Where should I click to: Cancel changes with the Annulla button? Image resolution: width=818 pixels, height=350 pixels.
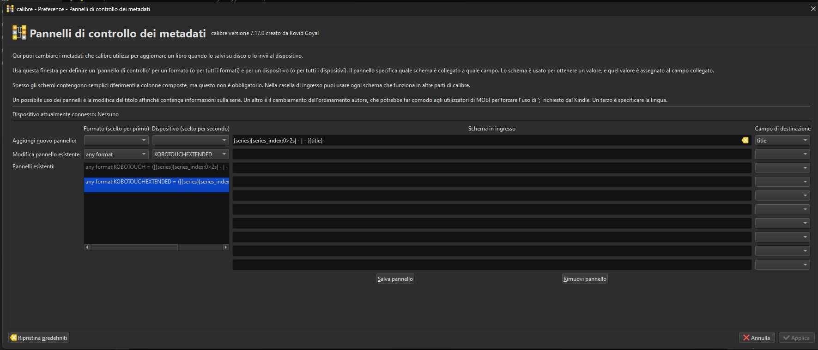click(757, 338)
